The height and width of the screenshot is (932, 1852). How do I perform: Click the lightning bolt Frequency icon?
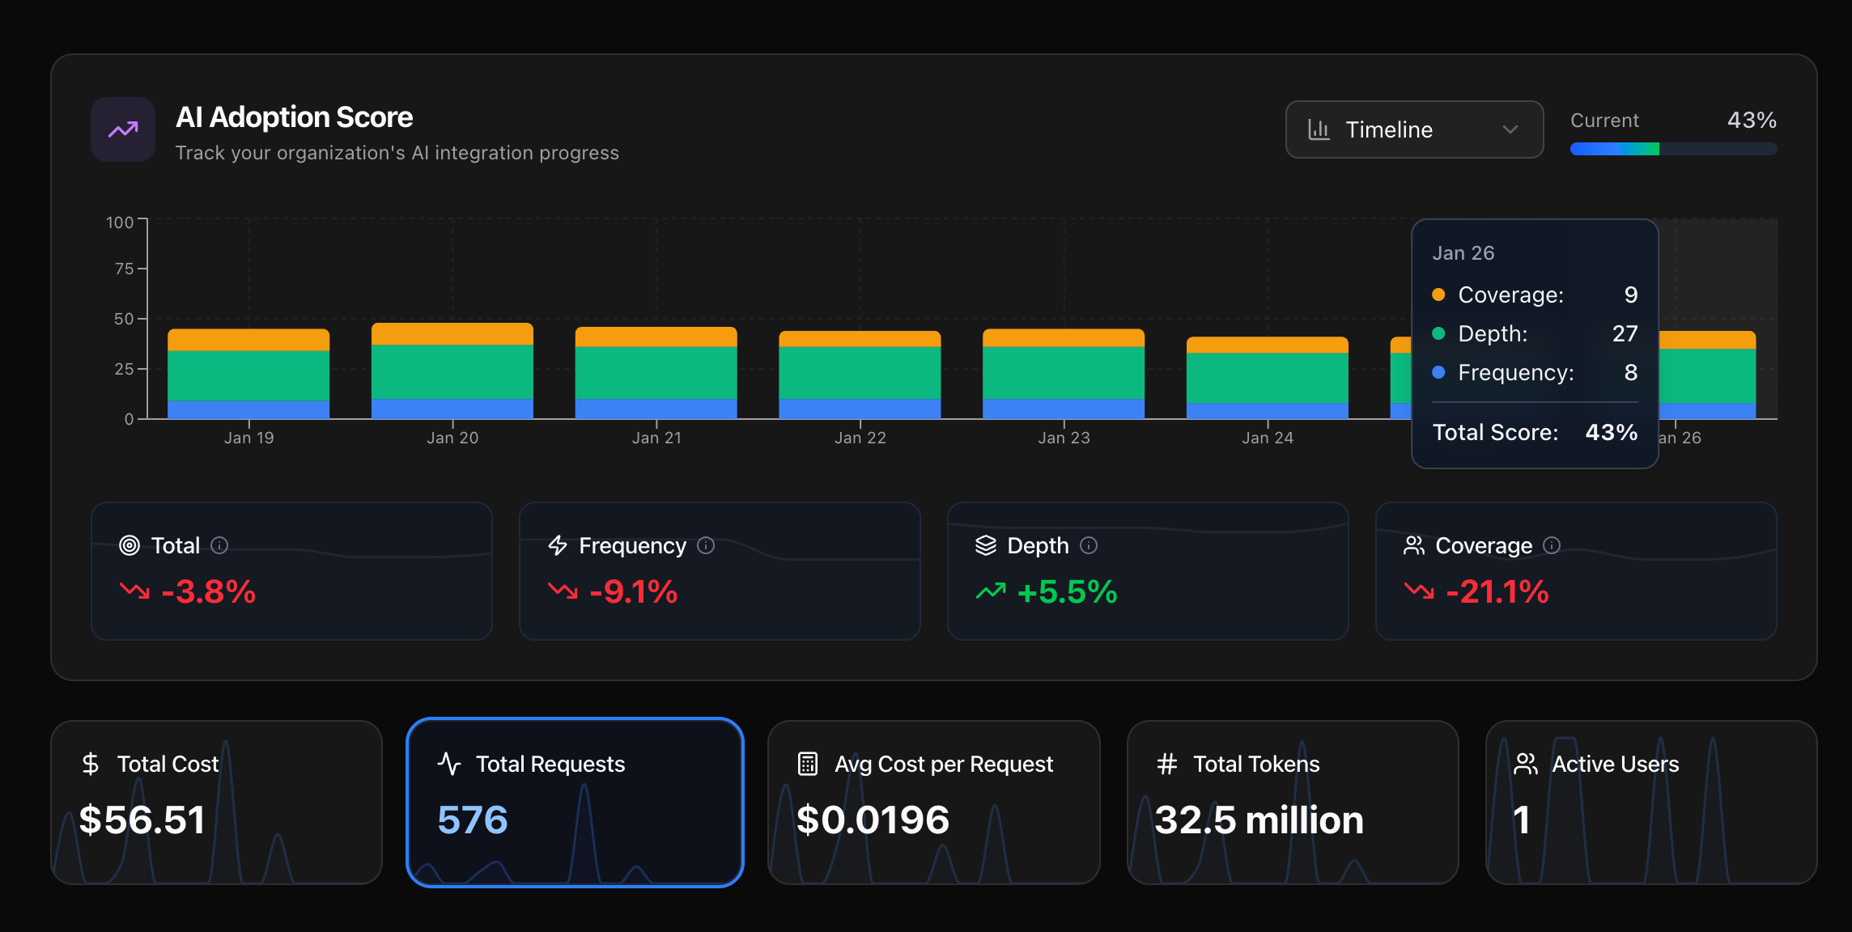pyautogui.click(x=558, y=545)
